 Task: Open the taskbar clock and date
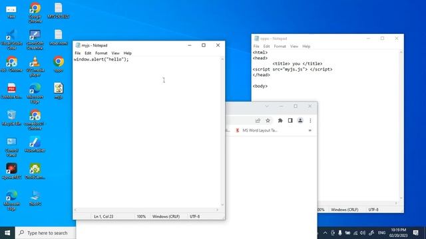point(399,233)
